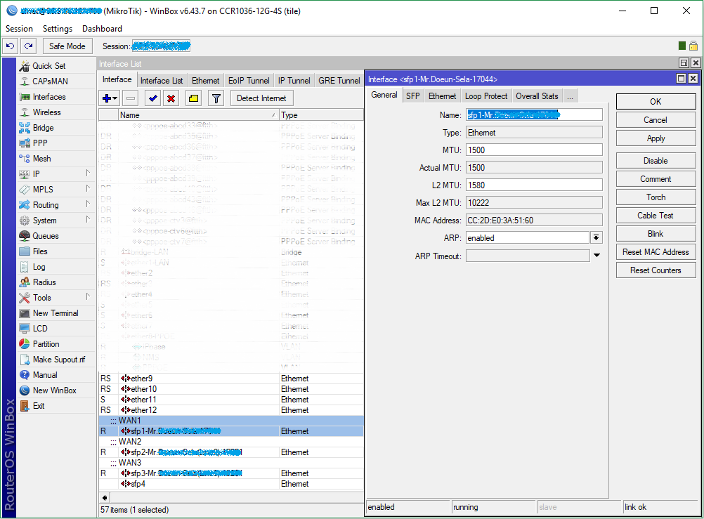Click the undo arrow in the top toolbar
This screenshot has width=704, height=519.
coord(10,46)
